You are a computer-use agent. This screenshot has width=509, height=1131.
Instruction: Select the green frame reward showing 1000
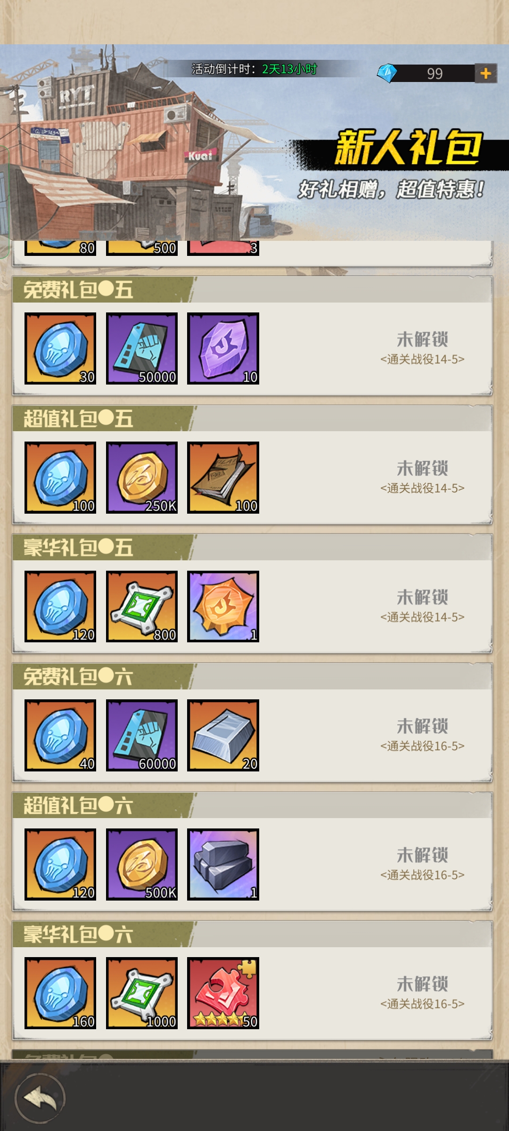(x=142, y=993)
